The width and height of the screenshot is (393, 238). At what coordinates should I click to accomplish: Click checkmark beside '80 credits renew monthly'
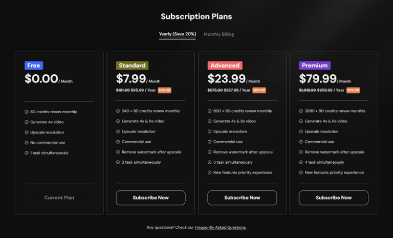[x=26, y=112]
